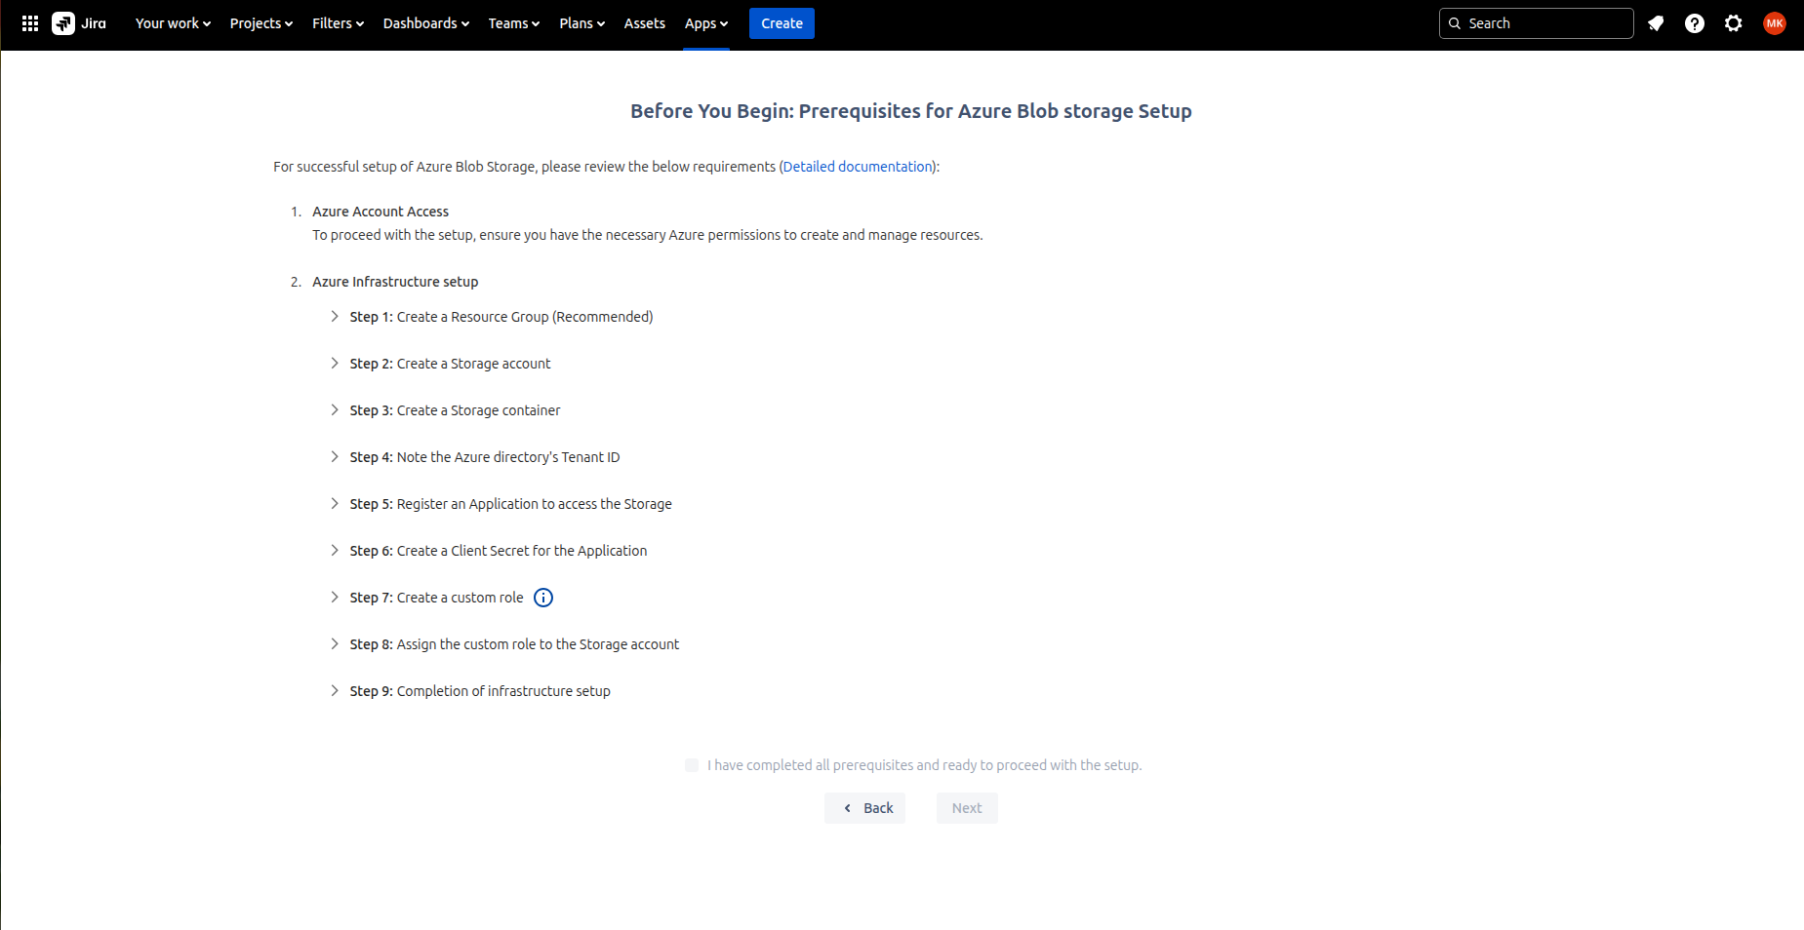Focus the Search input field
The width and height of the screenshot is (1804, 930).
[1546, 23]
